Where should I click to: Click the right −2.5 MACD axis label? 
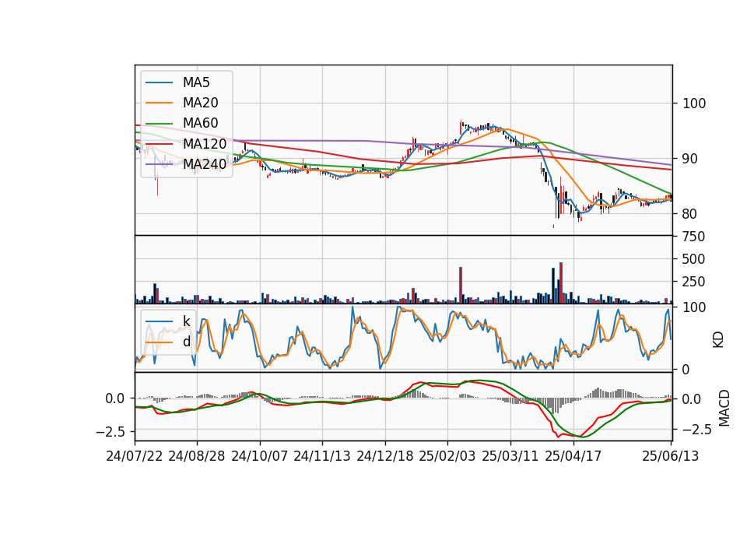click(x=698, y=430)
